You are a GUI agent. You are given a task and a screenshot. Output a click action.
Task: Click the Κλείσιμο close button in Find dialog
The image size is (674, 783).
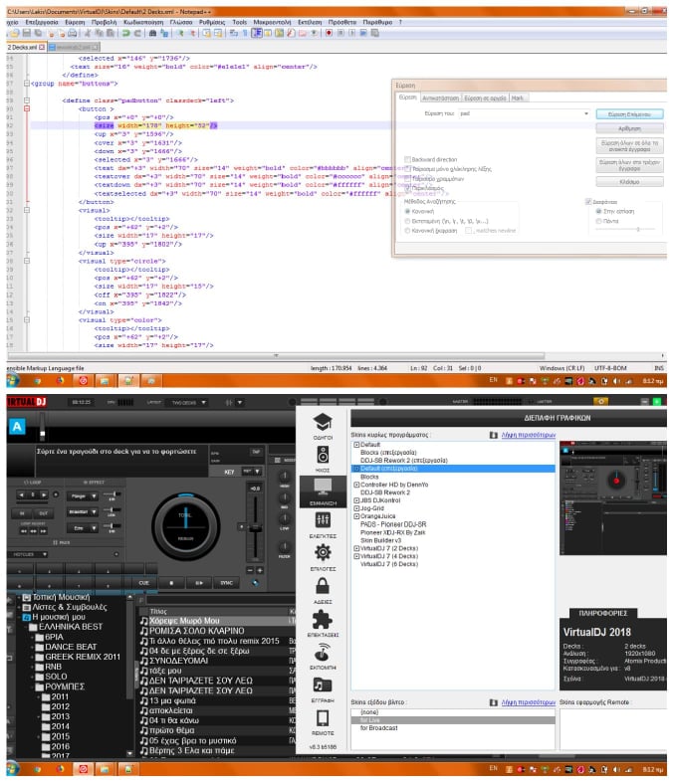[629, 182]
